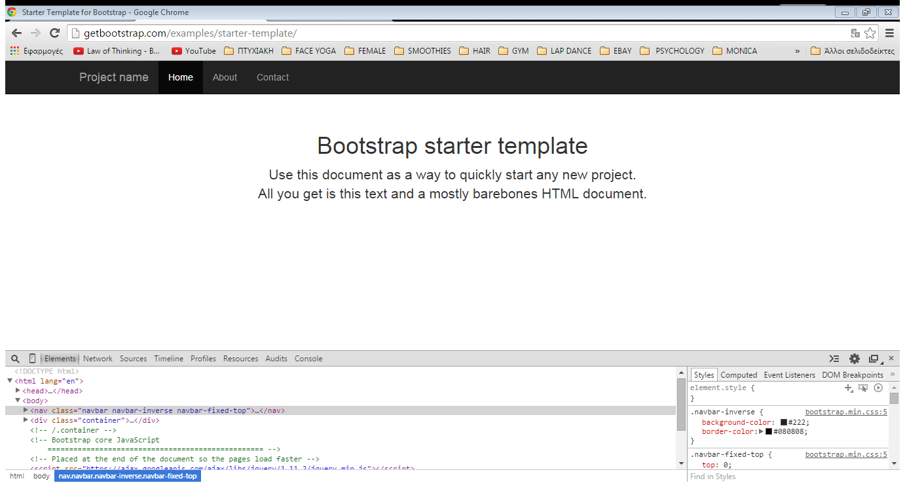This screenshot has height=487, width=905.
Task: Click the browser forward arrow
Action: [x=35, y=33]
